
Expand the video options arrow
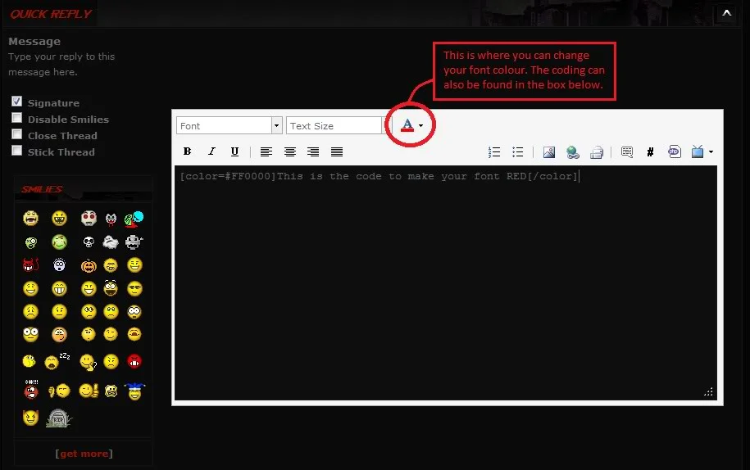coord(711,152)
